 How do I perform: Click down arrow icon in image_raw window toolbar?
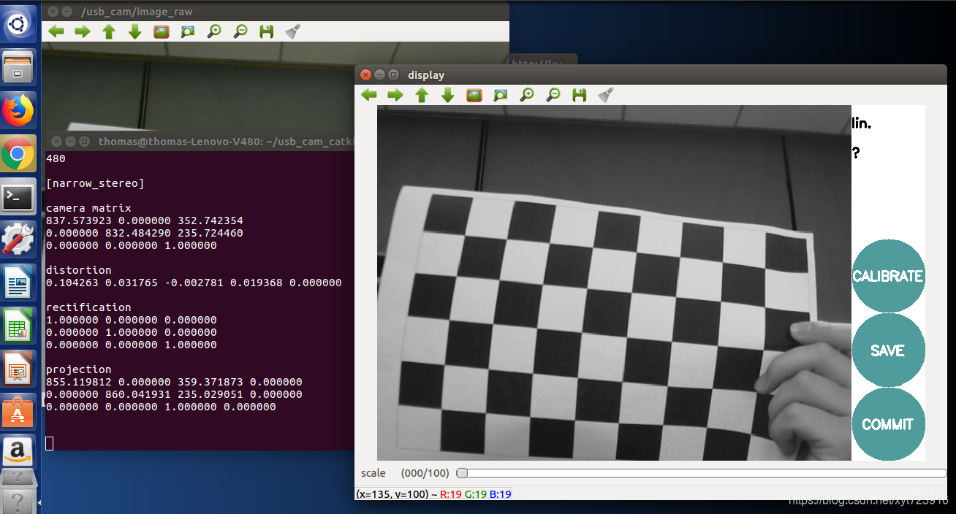pos(135,31)
